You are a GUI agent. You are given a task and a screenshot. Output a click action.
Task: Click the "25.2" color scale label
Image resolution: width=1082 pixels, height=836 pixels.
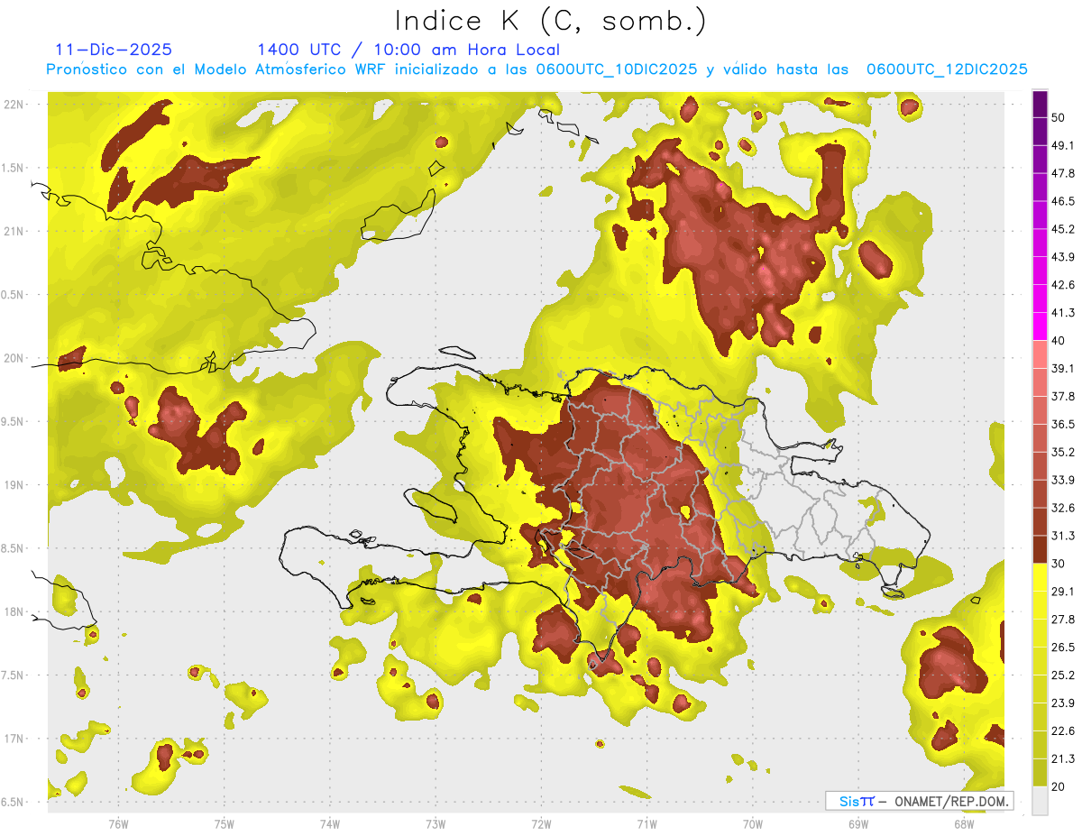point(1062,675)
